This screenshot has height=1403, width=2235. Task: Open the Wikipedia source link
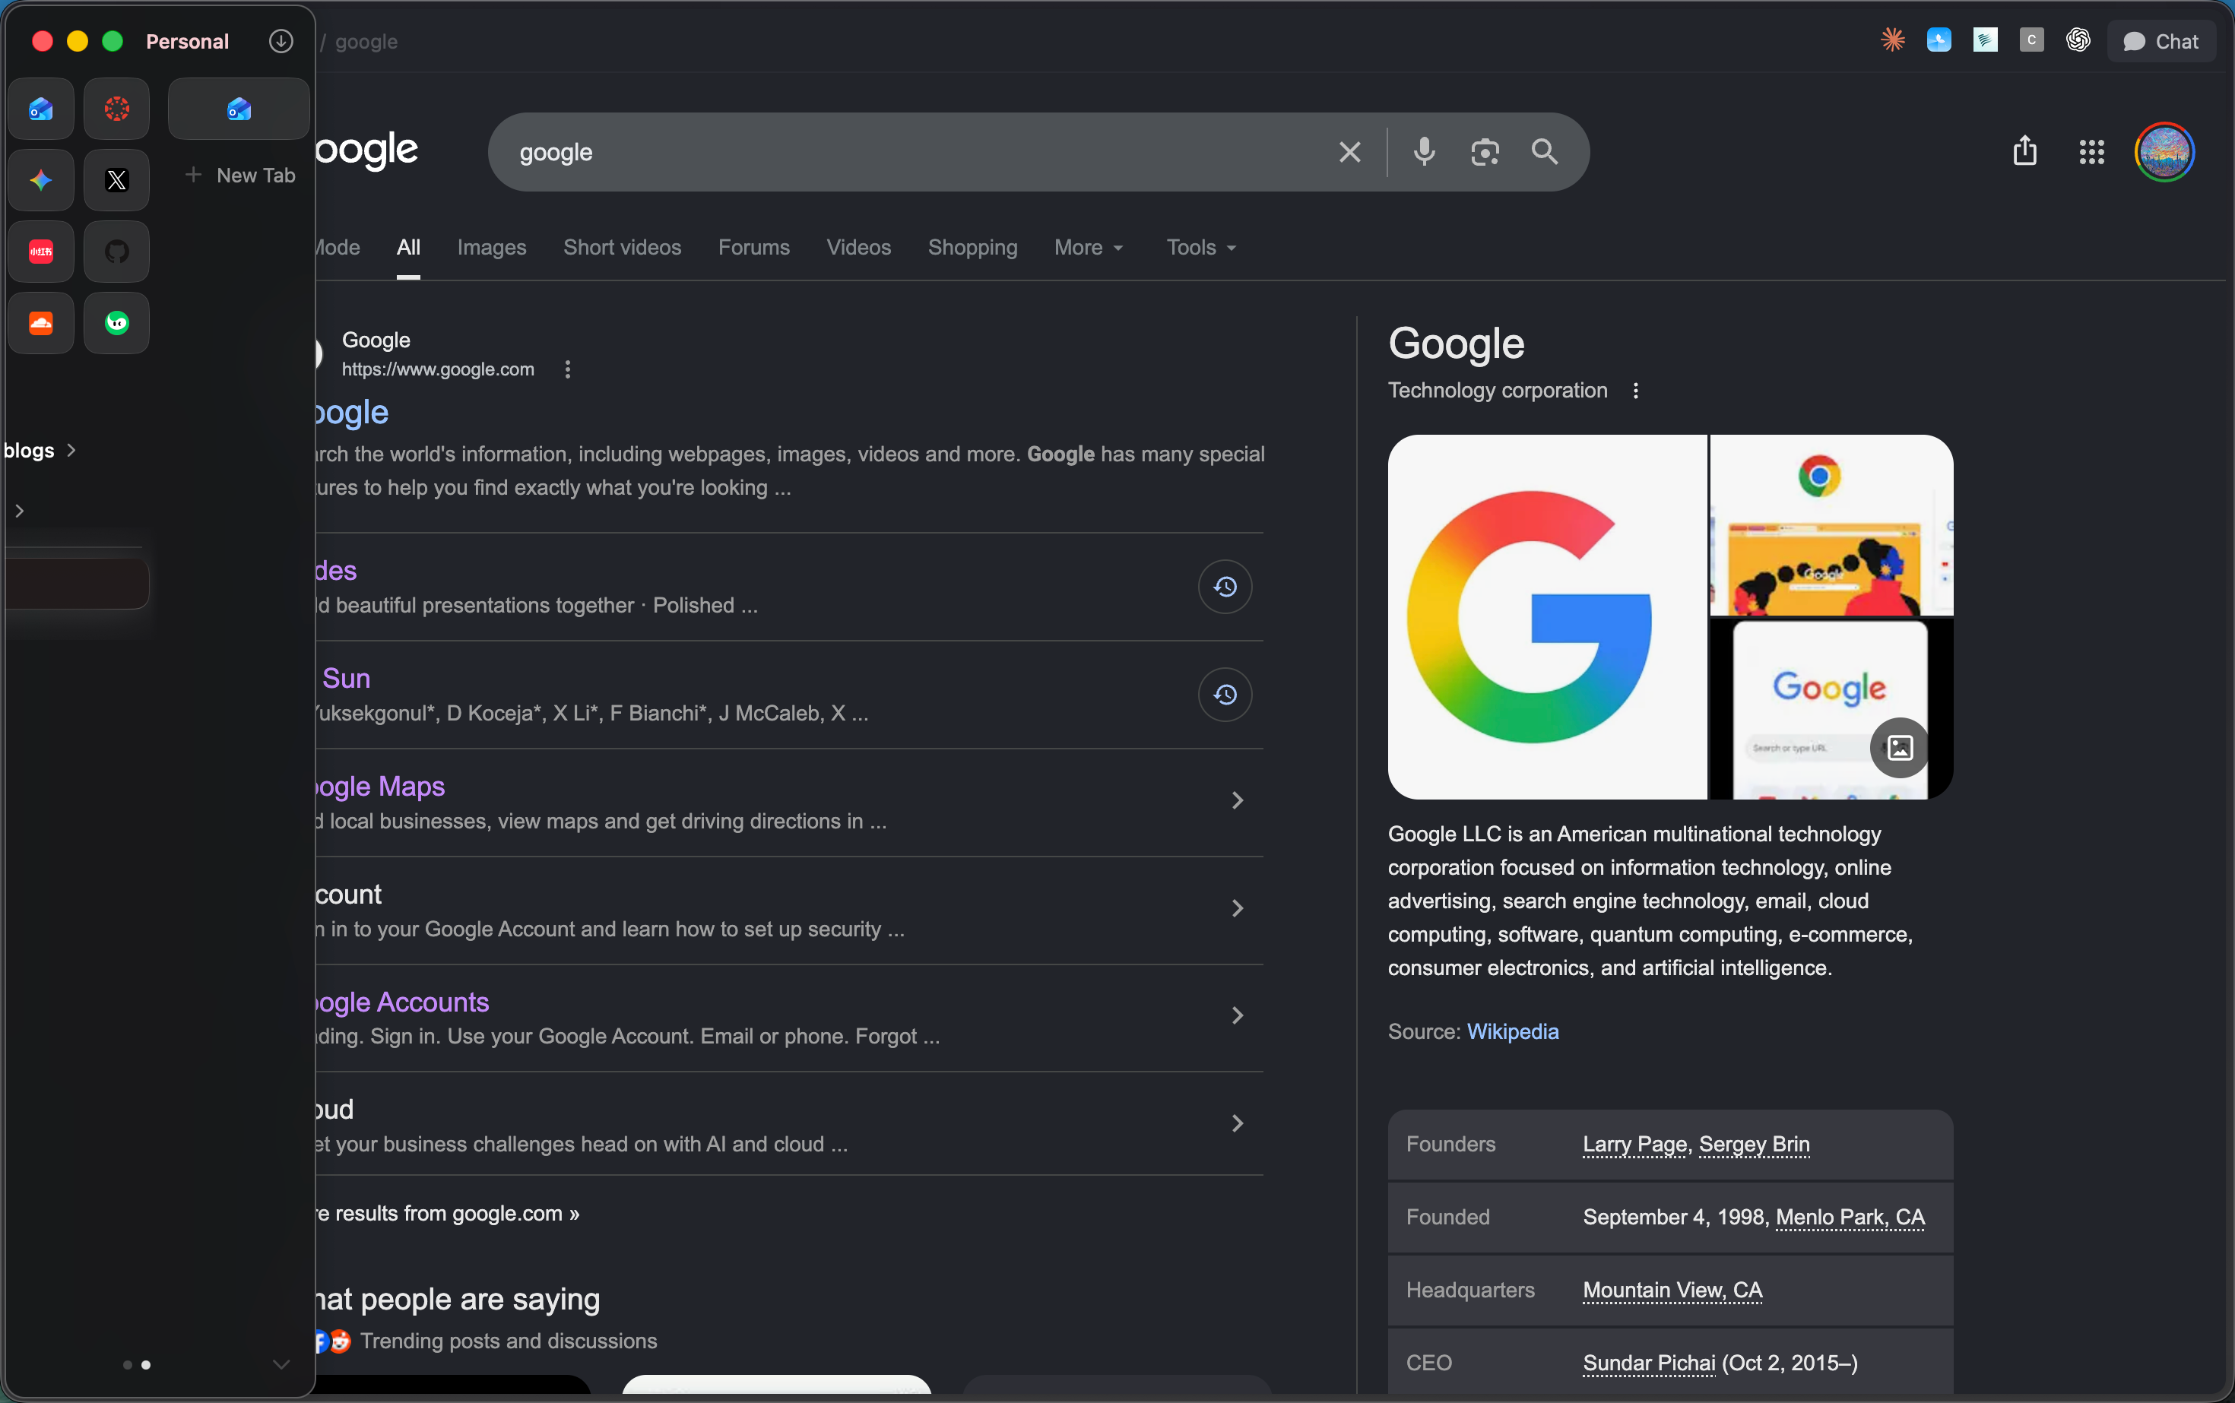click(1513, 1032)
